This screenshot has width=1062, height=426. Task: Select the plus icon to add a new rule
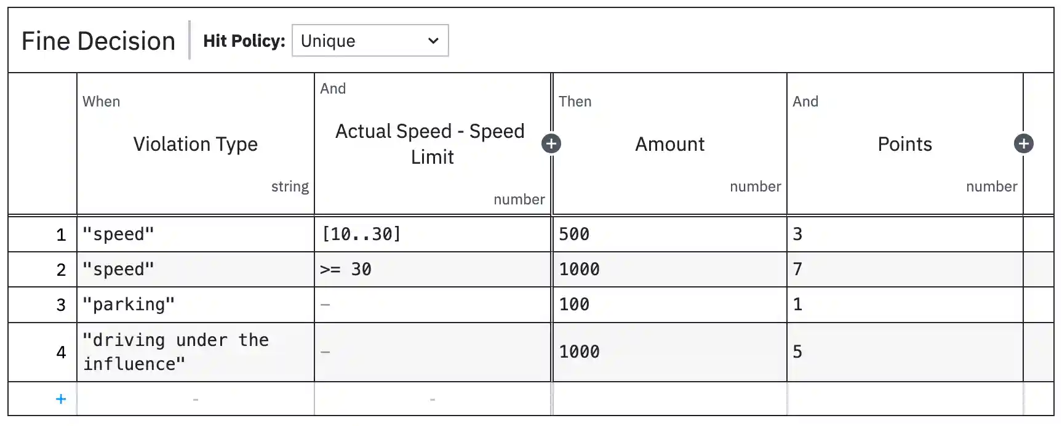60,399
